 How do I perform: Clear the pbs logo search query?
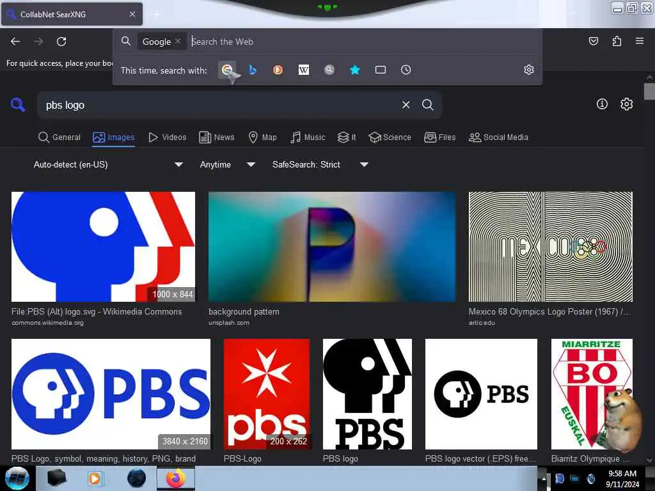click(x=406, y=105)
